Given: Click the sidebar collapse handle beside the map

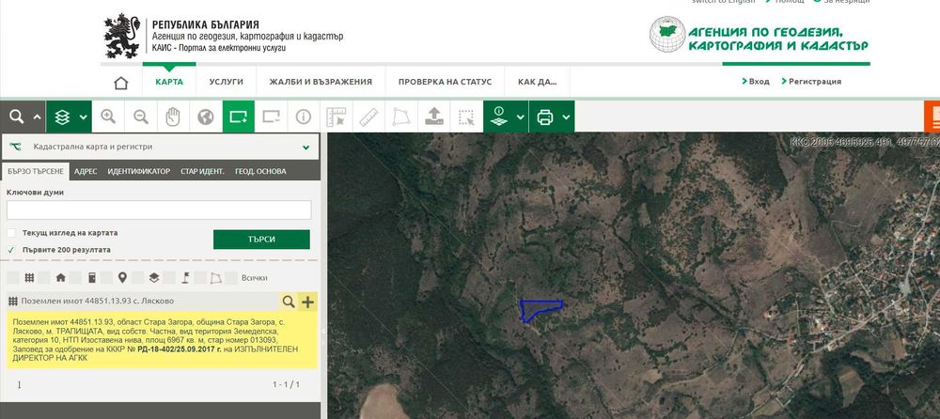Looking at the screenshot, I should point(323,331).
